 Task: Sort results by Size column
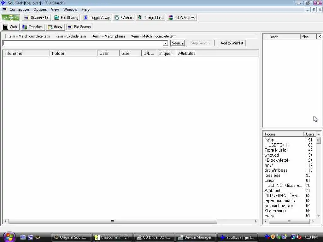tap(130, 53)
